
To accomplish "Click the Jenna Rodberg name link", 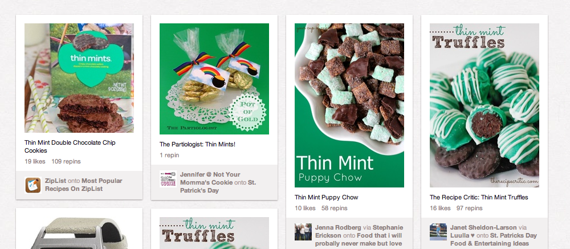I will tap(338, 227).
